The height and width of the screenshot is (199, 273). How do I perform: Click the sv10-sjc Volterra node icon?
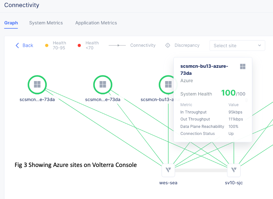(234, 170)
